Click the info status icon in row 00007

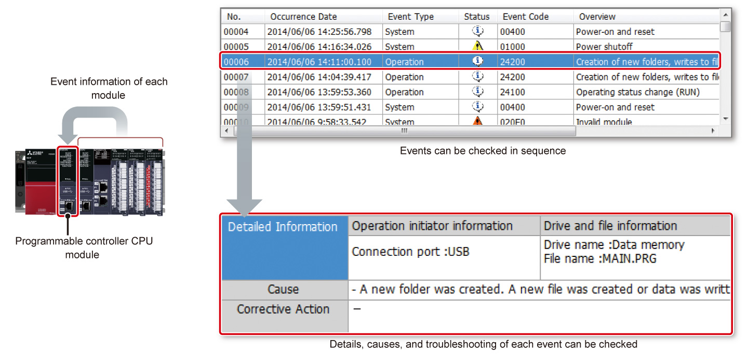pyautogui.click(x=477, y=76)
